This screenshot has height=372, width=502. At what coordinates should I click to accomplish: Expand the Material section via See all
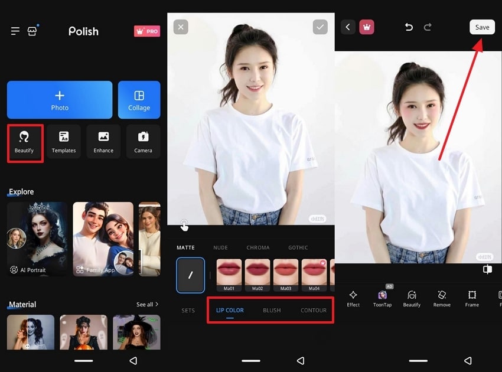146,304
